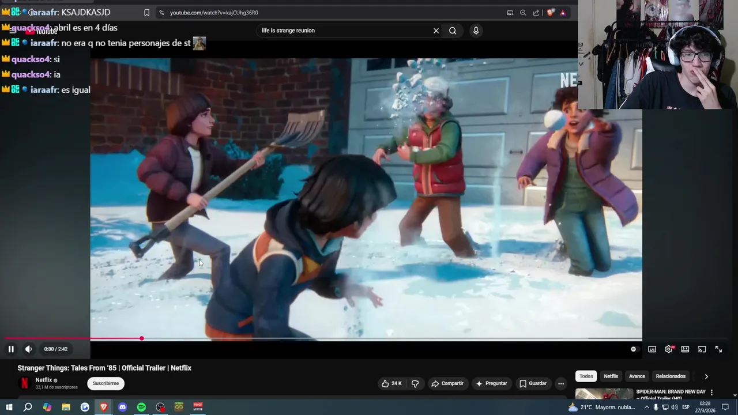
Task: Save the video with Guardar
Action: coord(533,383)
